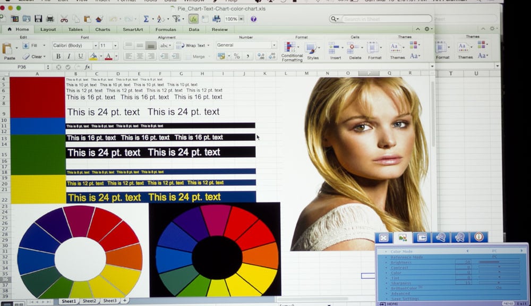Open the Charts ribbon tab
The image size is (531, 306).
(103, 30)
